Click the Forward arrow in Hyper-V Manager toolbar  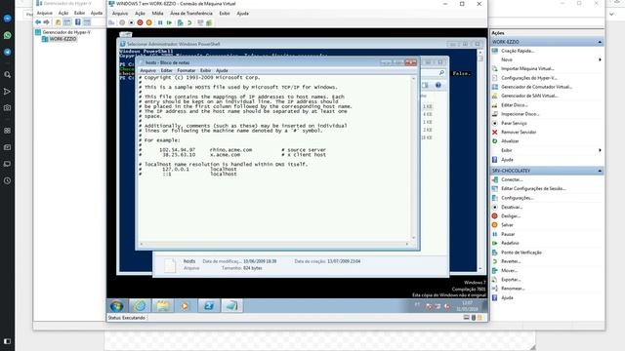(x=46, y=22)
